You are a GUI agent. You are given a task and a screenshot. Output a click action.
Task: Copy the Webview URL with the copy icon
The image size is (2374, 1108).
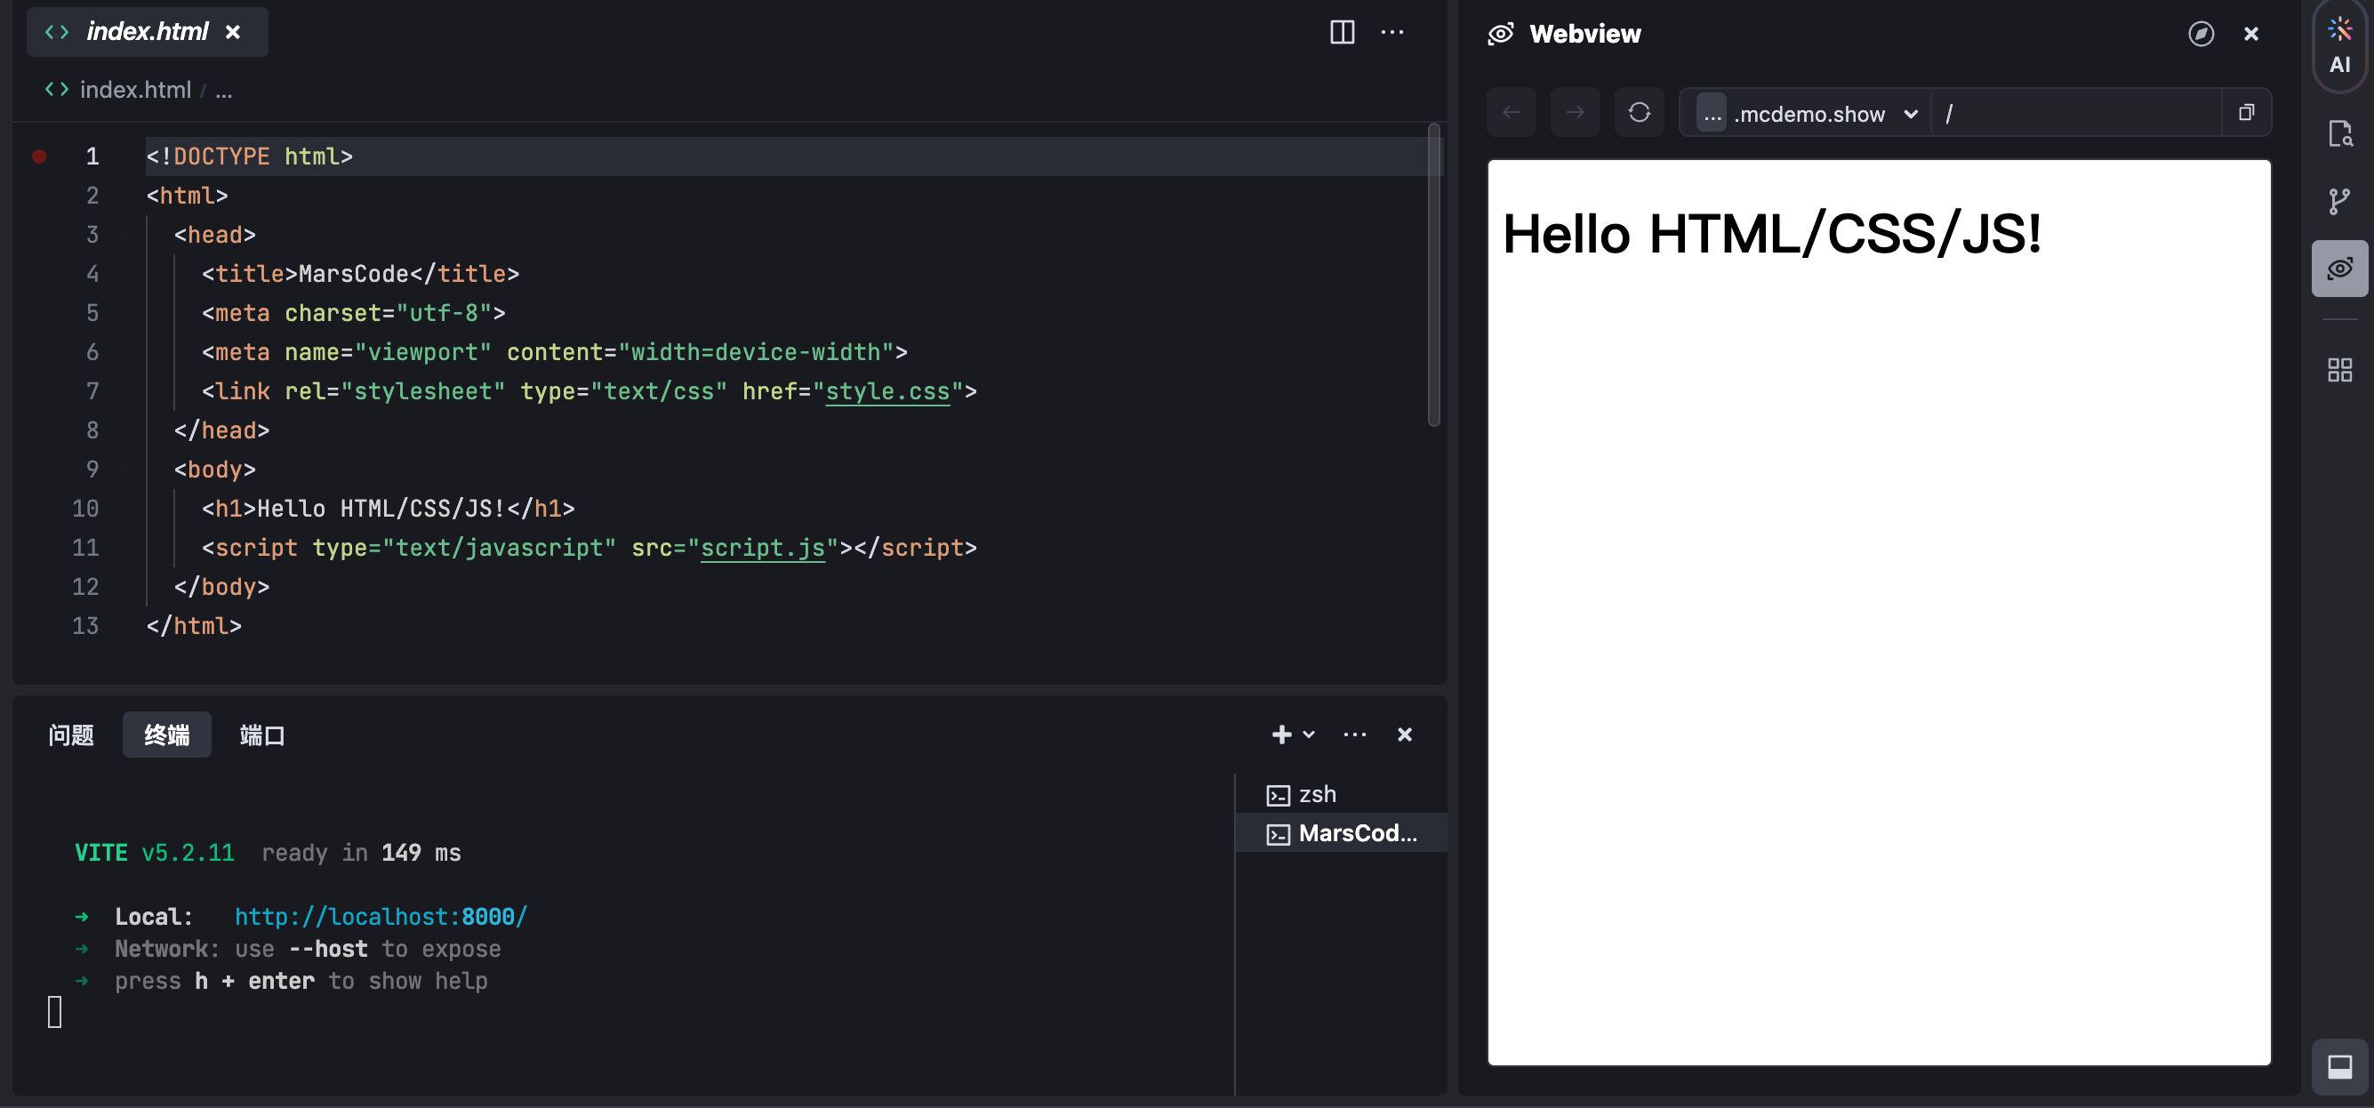coord(2246,111)
